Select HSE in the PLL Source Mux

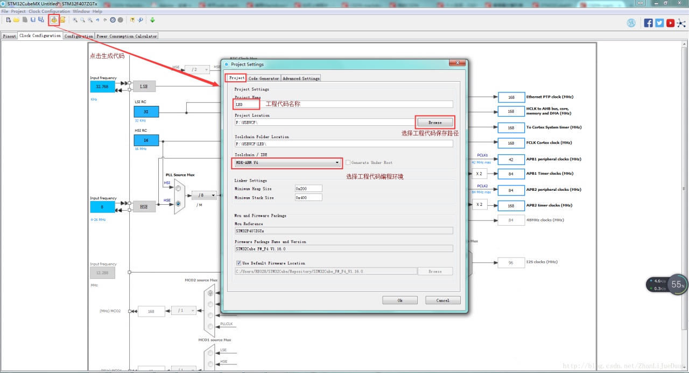pyautogui.click(x=178, y=204)
